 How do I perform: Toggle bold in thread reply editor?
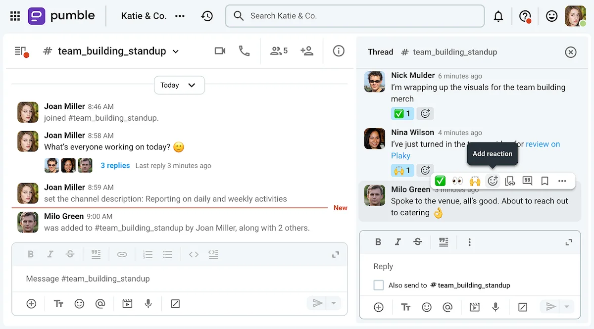pyautogui.click(x=378, y=242)
